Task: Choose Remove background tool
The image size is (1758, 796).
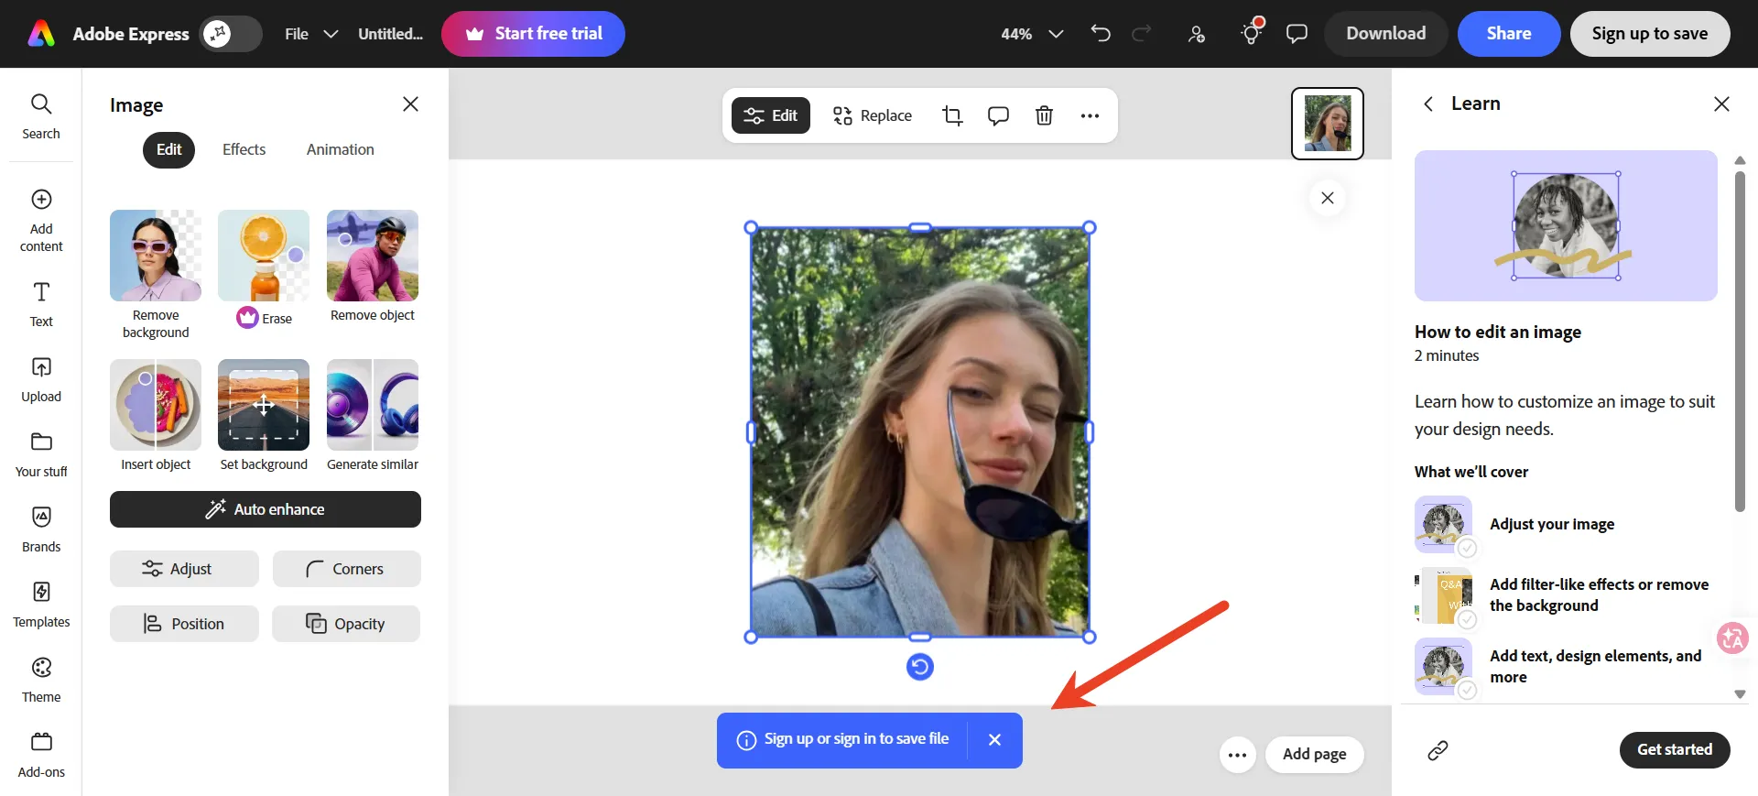Action: click(156, 275)
